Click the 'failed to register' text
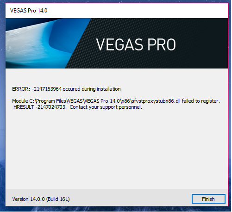 click(x=201, y=101)
